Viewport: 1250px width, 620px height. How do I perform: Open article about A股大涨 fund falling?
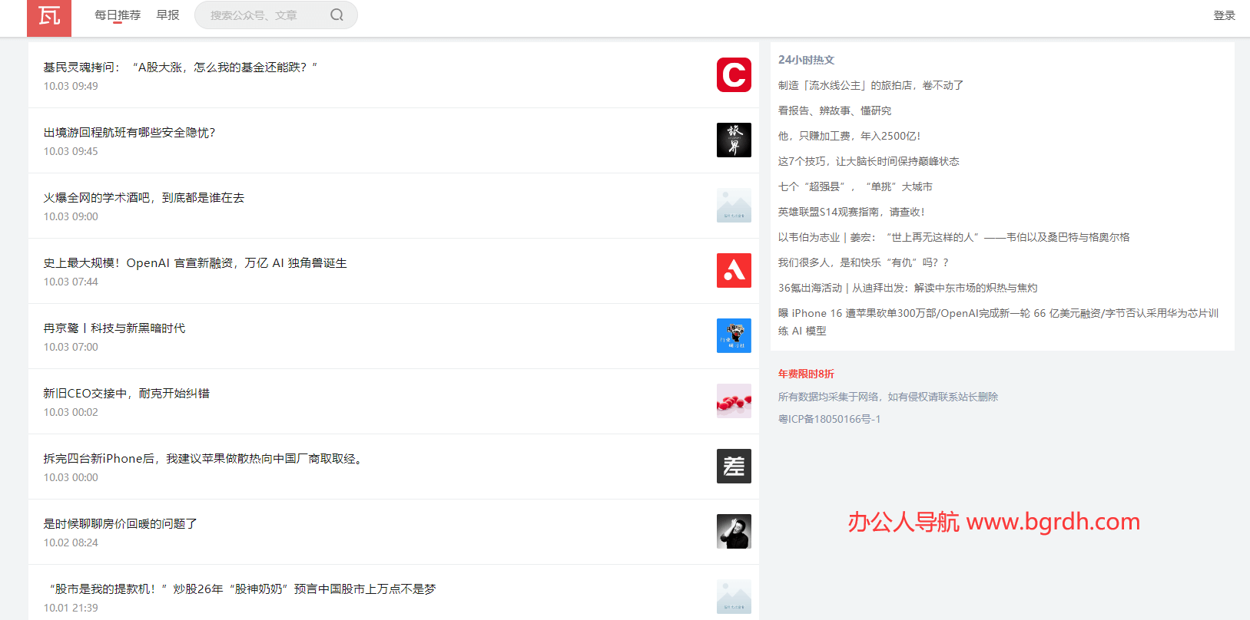pos(181,68)
